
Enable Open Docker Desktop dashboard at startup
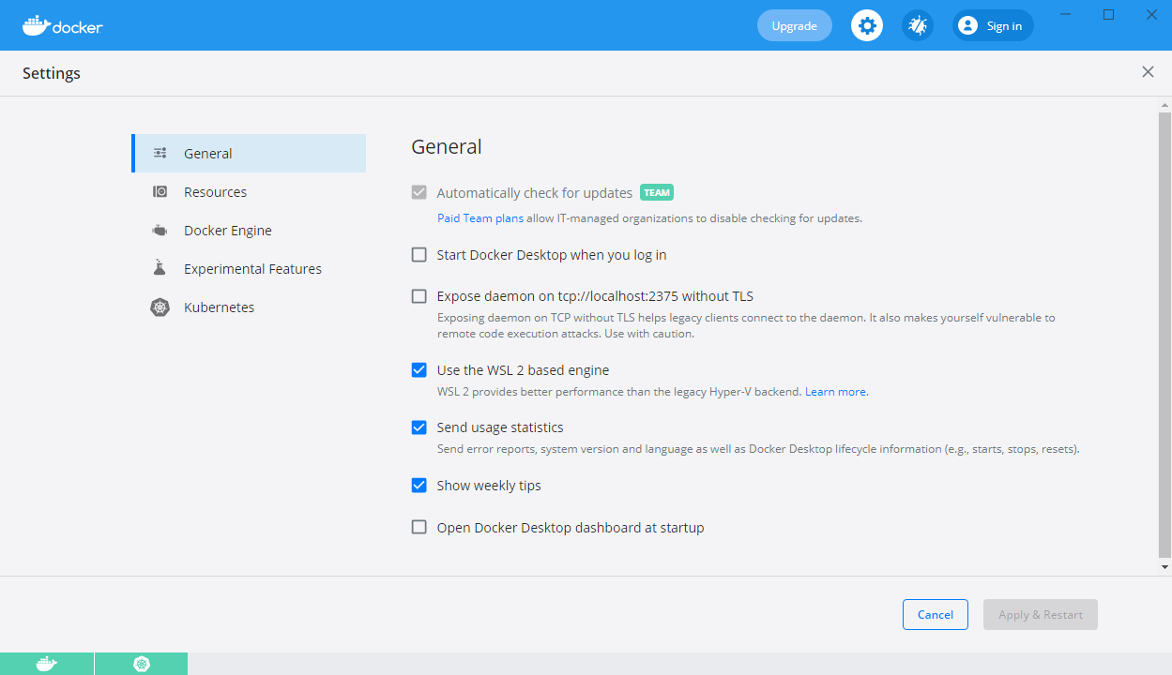click(419, 527)
